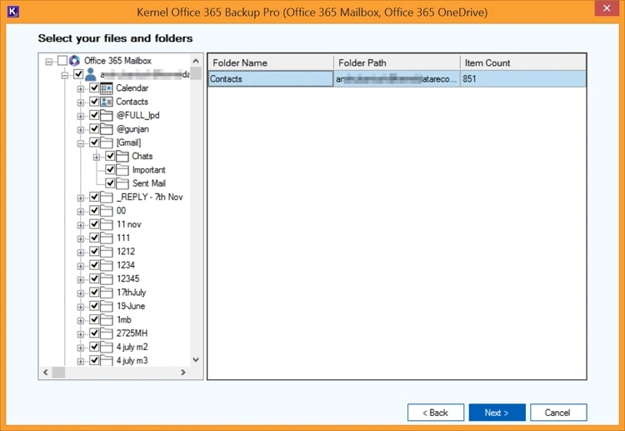
Task: Click the Chats folder icon
Action: 122,156
